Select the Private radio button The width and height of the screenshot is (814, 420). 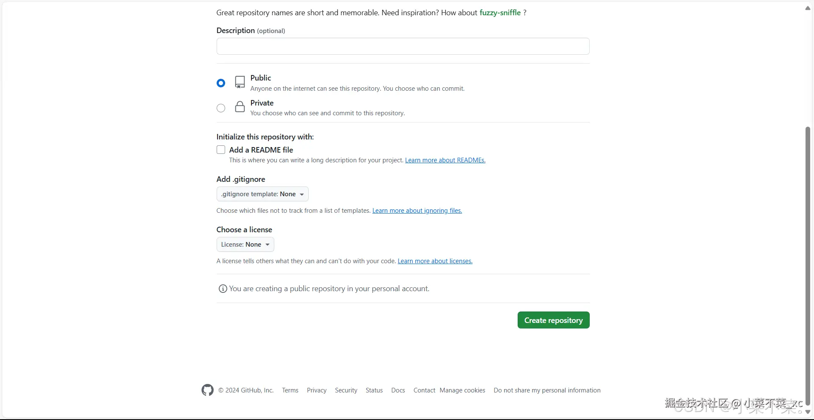click(x=221, y=108)
